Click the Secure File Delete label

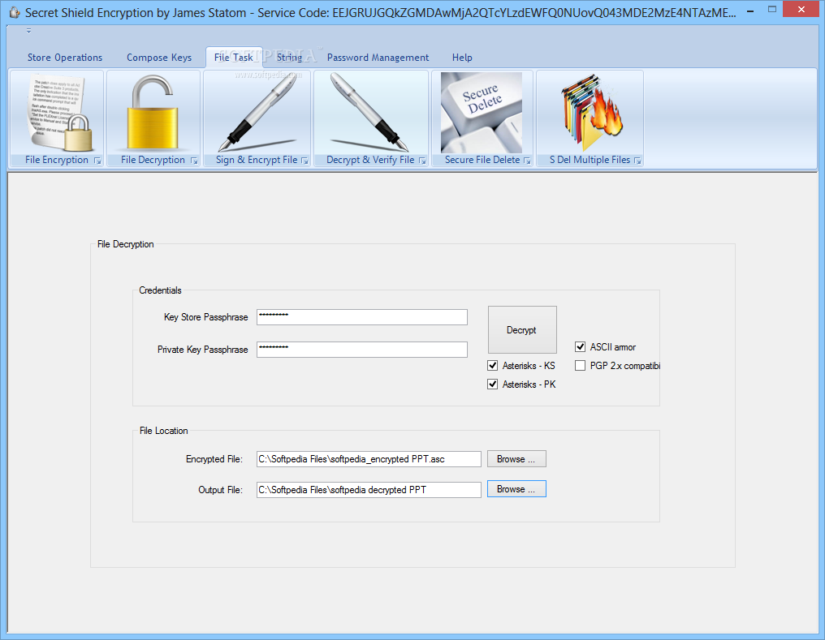[482, 160]
